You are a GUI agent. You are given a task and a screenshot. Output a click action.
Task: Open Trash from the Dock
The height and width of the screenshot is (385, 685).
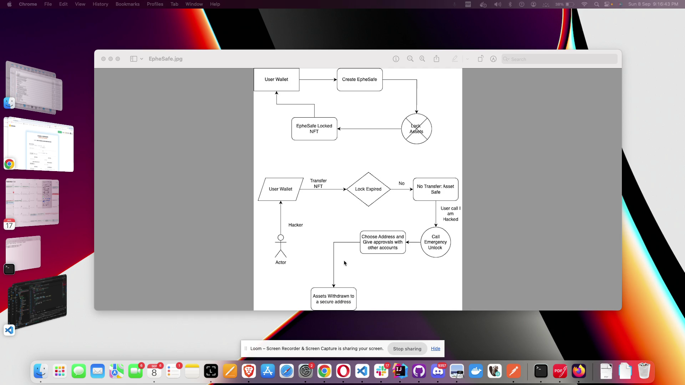click(644, 371)
